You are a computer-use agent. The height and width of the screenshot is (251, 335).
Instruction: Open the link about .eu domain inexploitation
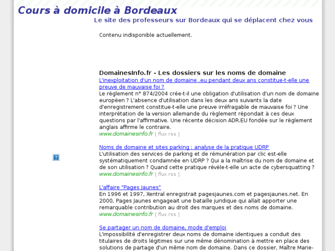[204, 83]
